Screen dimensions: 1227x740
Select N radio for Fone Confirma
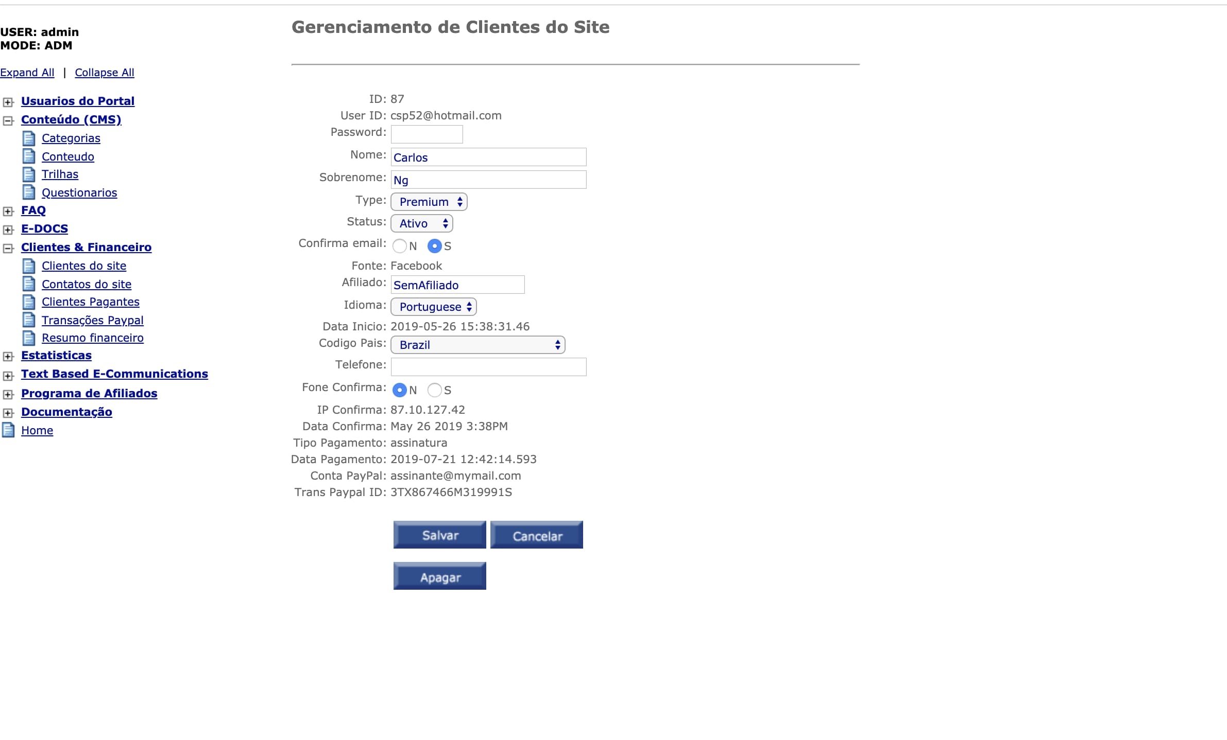(x=399, y=390)
